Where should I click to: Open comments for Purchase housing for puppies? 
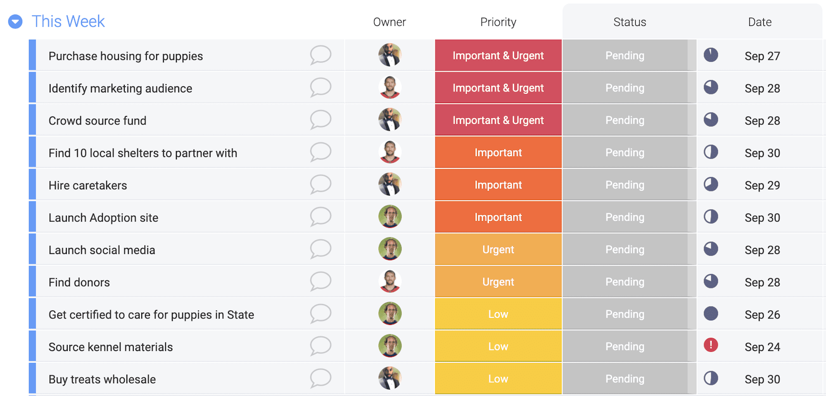tap(320, 55)
